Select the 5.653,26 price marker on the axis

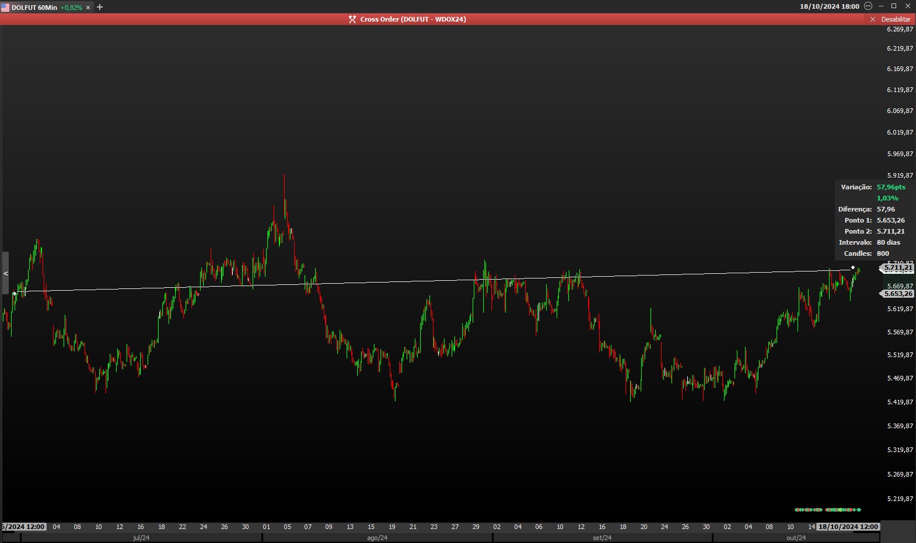click(898, 294)
